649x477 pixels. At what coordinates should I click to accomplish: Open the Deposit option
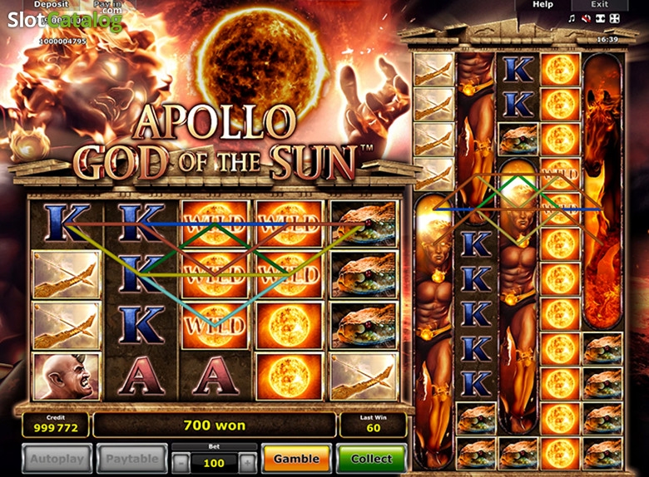point(52,4)
